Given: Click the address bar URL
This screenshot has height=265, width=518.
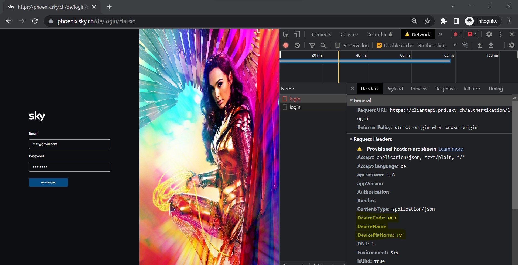Looking at the screenshot, I should coord(96,21).
